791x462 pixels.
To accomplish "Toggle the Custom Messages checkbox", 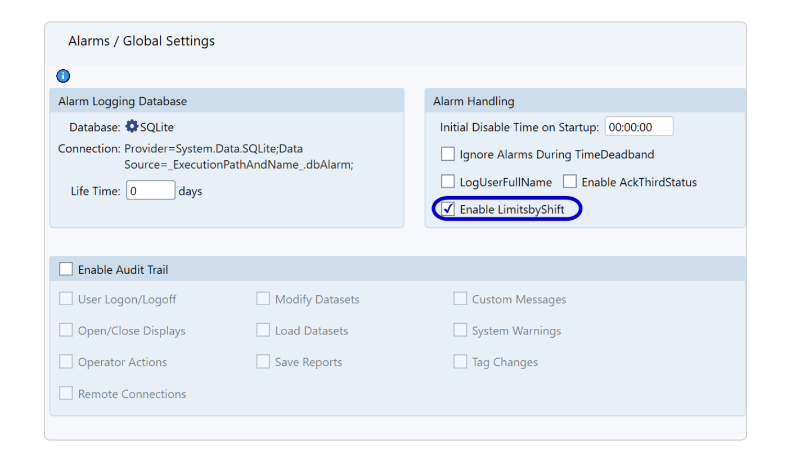I will [x=460, y=299].
